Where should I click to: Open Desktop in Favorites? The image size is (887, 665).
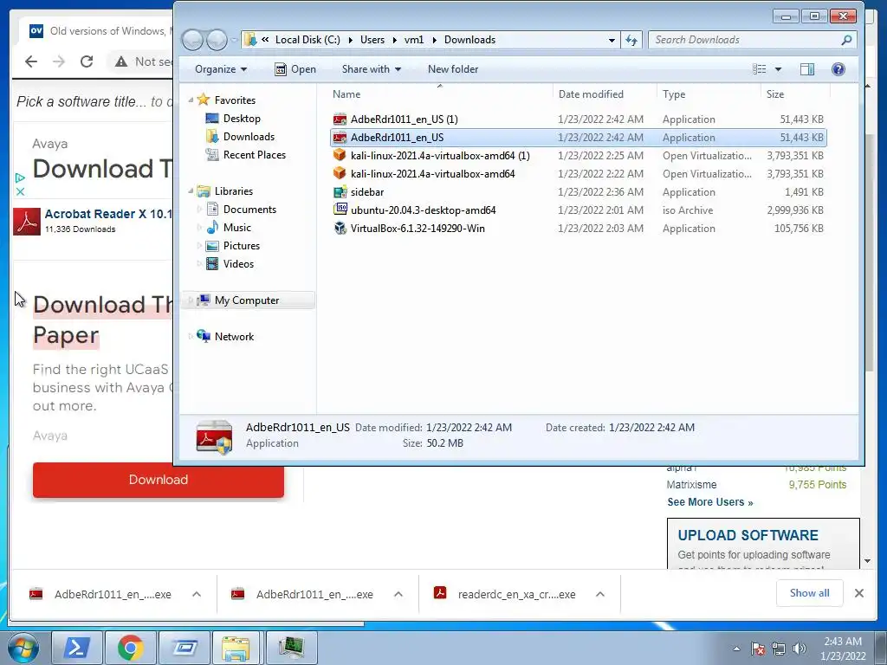coord(242,118)
